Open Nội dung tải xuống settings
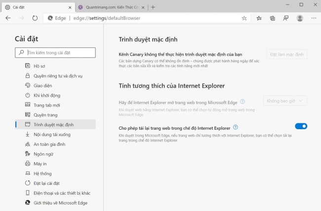 [55, 134]
